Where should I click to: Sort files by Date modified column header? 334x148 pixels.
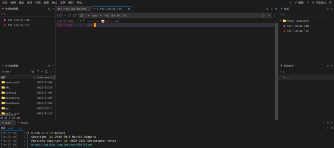(x=45, y=78)
